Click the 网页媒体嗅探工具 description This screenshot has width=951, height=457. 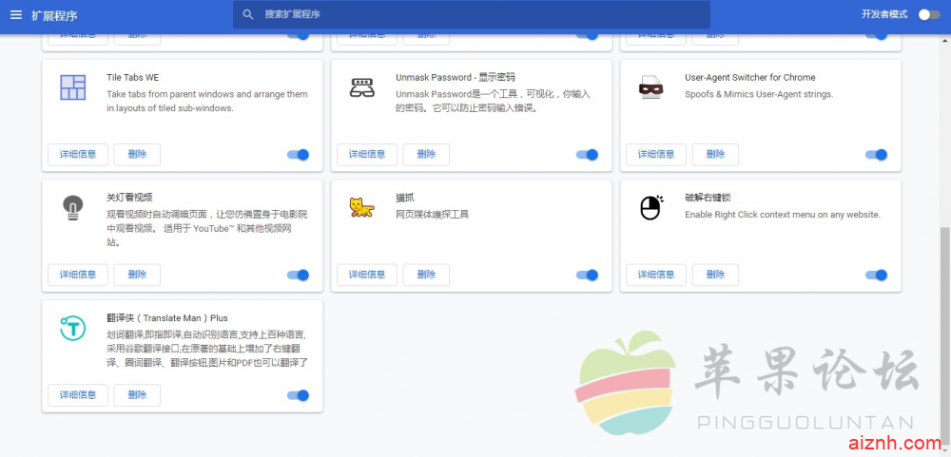(x=433, y=215)
